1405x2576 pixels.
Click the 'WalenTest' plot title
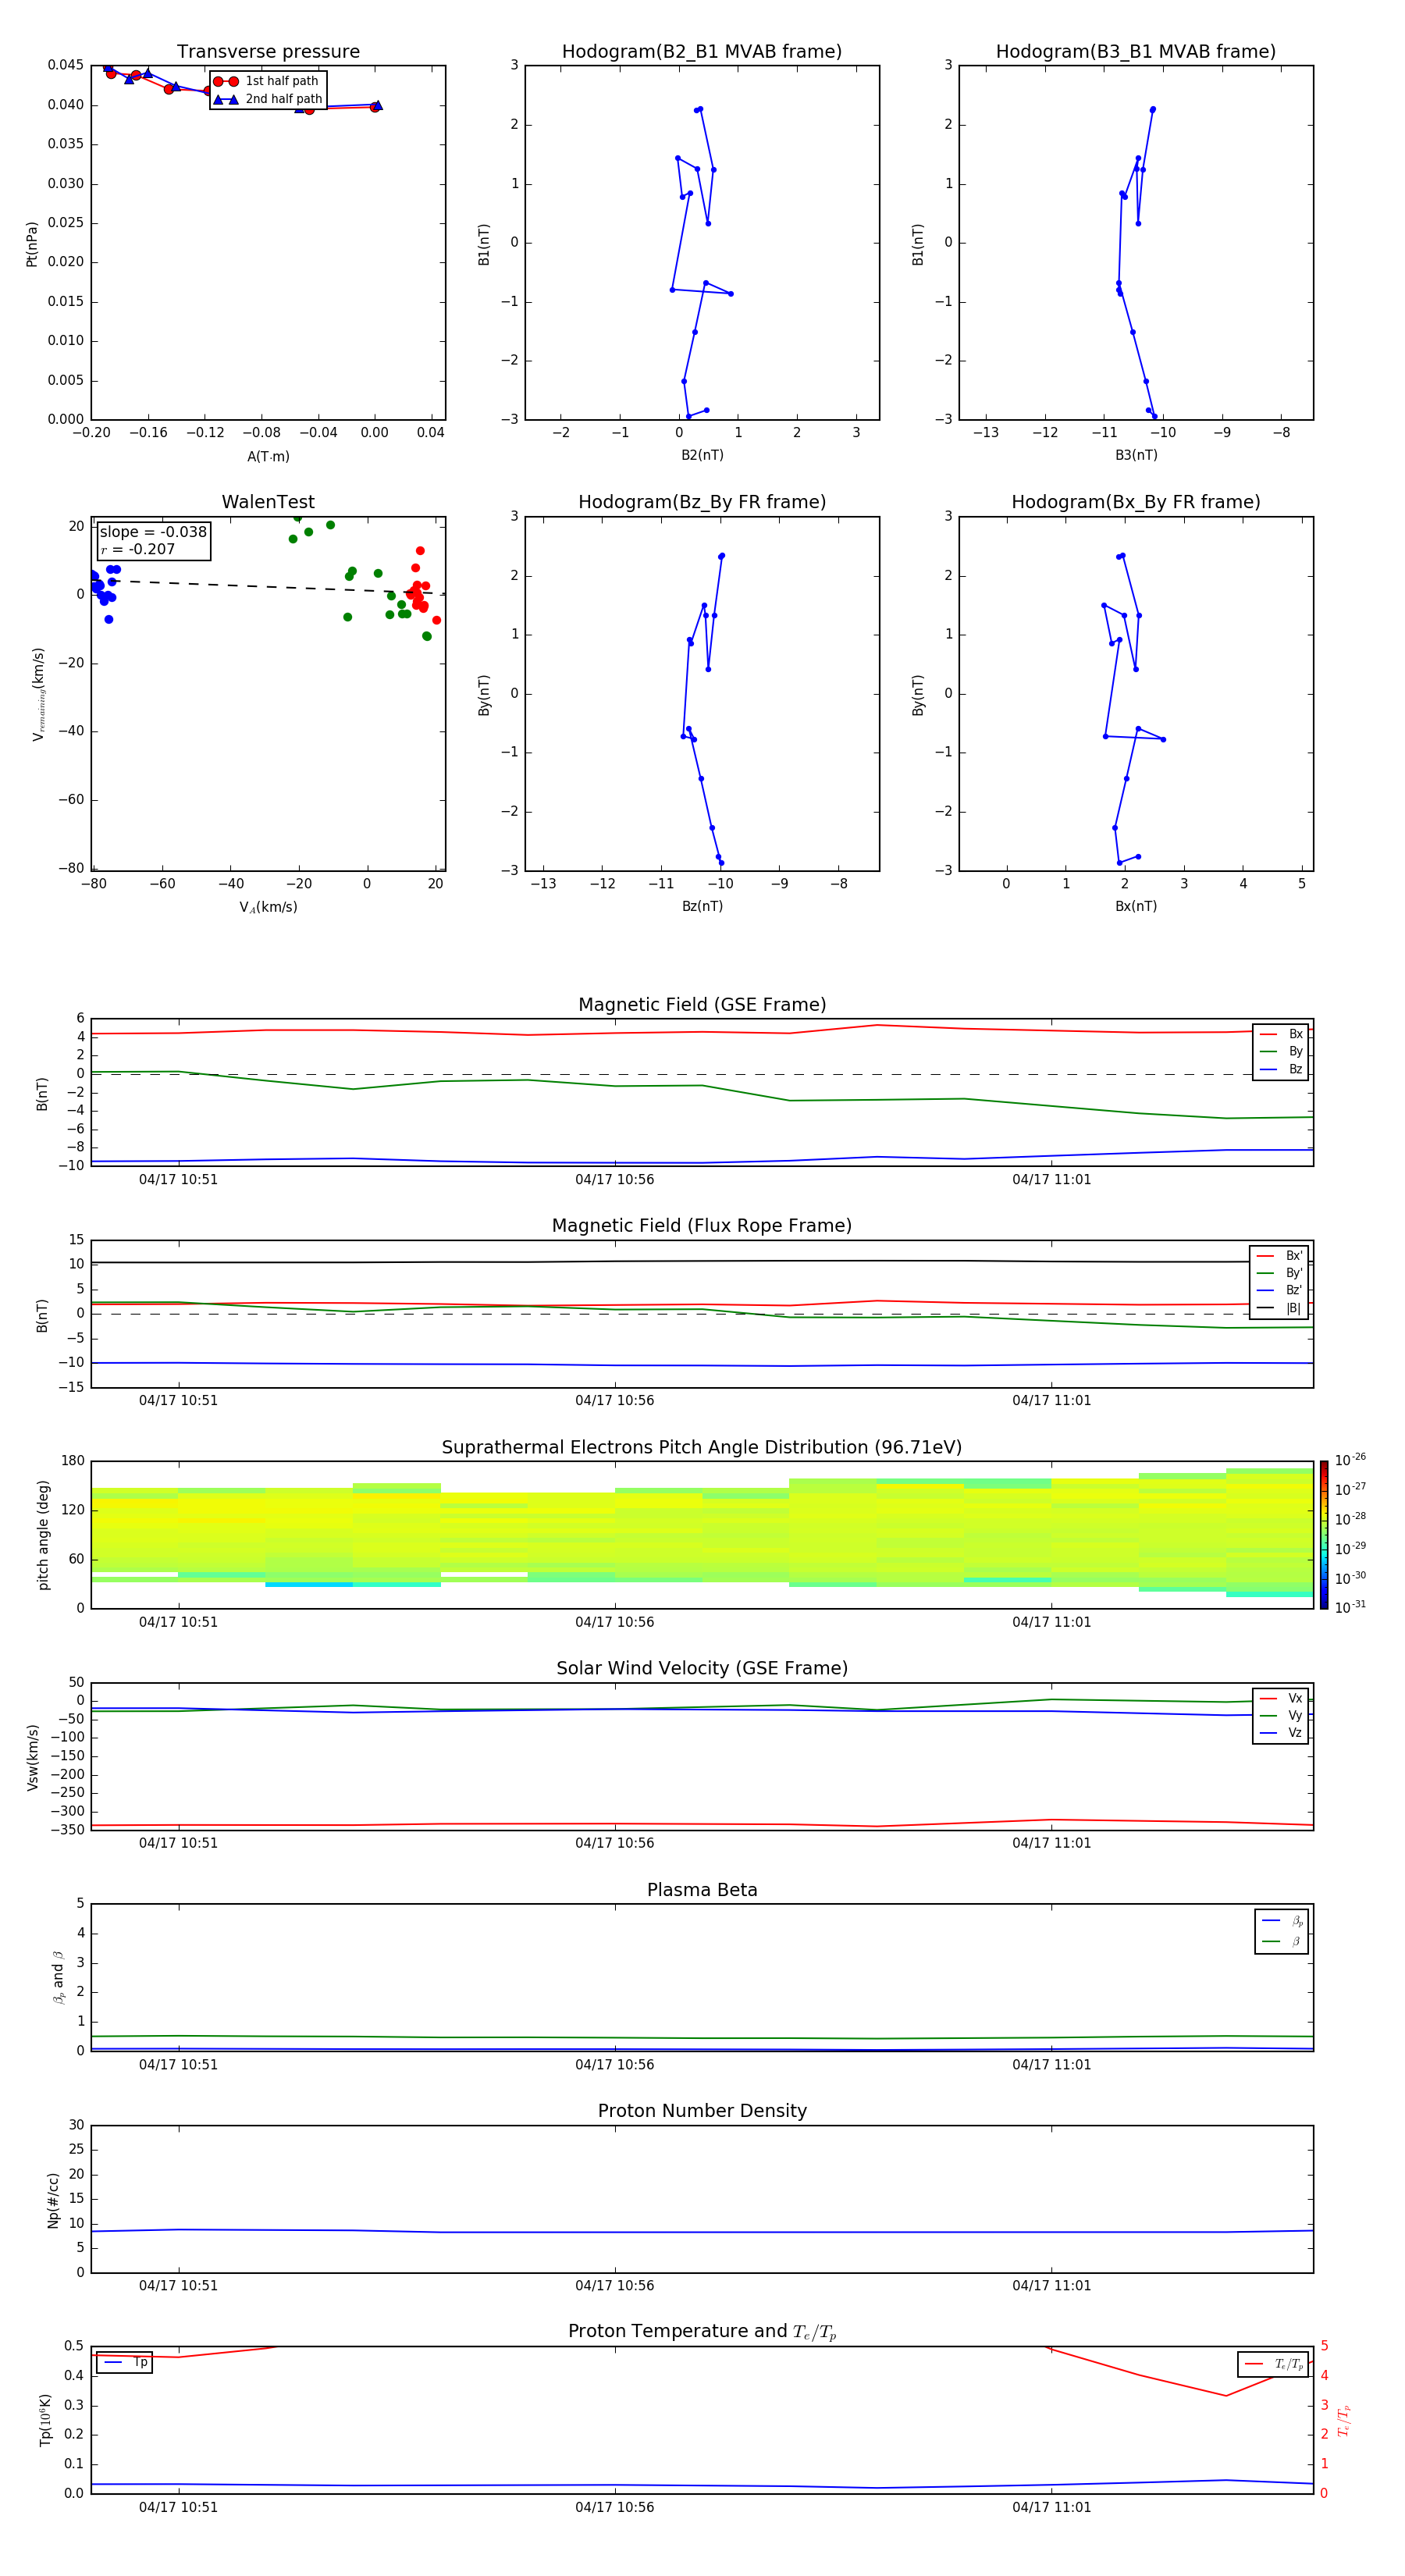(268, 502)
